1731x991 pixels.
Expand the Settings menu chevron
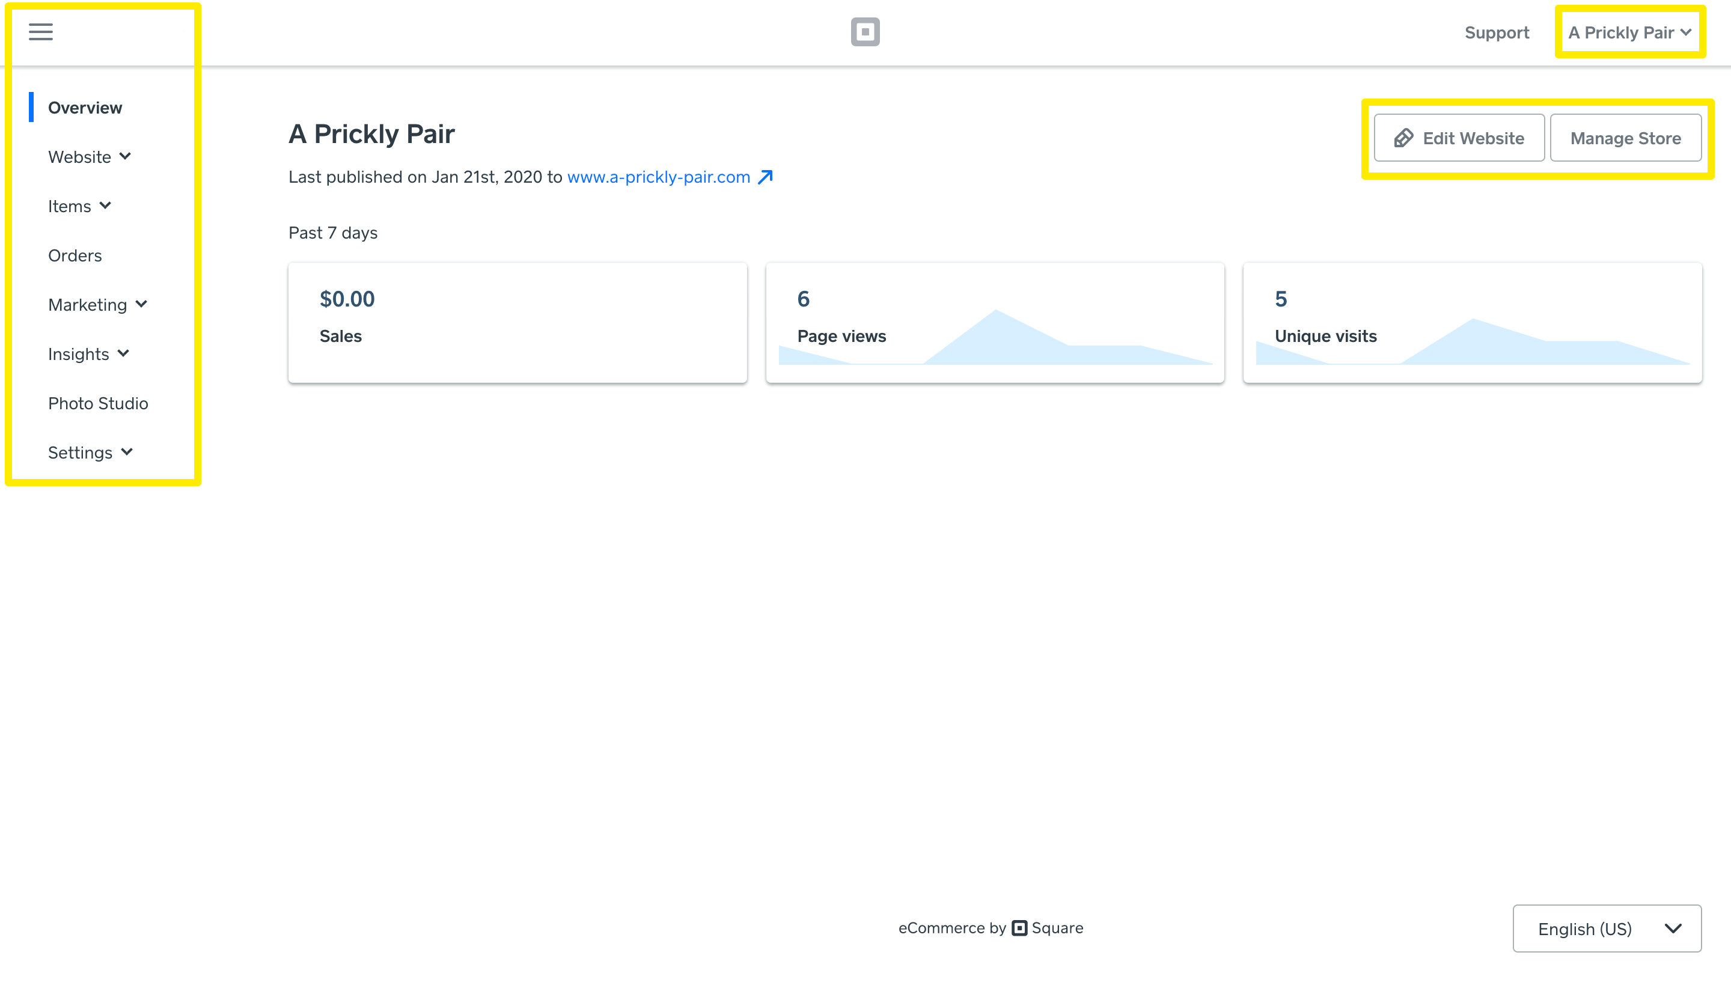tap(127, 452)
